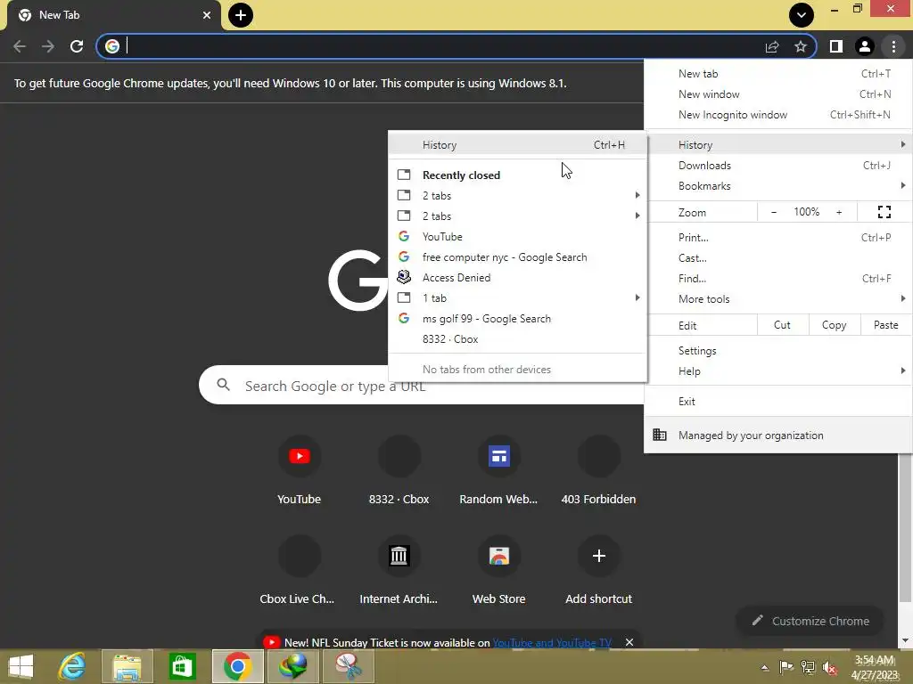Enter fullscreen mode via zoom row icon

coord(884,212)
